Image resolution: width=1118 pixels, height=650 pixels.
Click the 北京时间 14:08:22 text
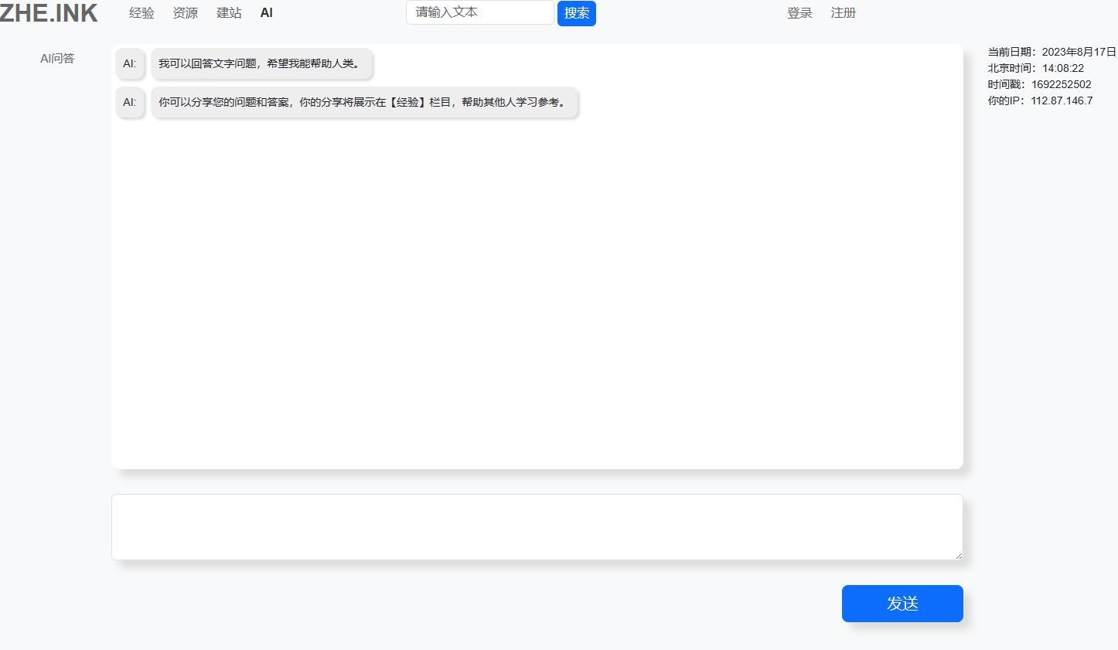point(1035,68)
